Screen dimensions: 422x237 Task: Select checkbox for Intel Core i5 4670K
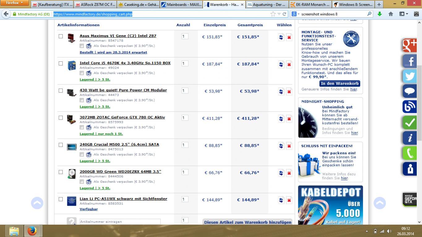(61, 63)
